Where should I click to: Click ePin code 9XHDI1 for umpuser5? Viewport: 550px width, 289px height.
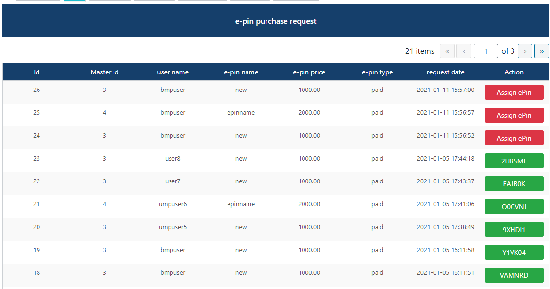click(514, 229)
